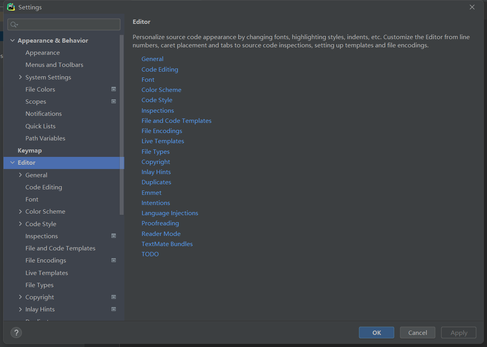Click the settings tree vertical scrollbar
Screen dimensions: 487x347
[x=122, y=125]
